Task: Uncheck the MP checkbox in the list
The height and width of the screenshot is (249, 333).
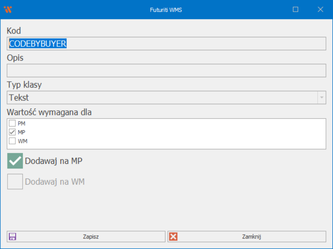Action: click(x=12, y=132)
